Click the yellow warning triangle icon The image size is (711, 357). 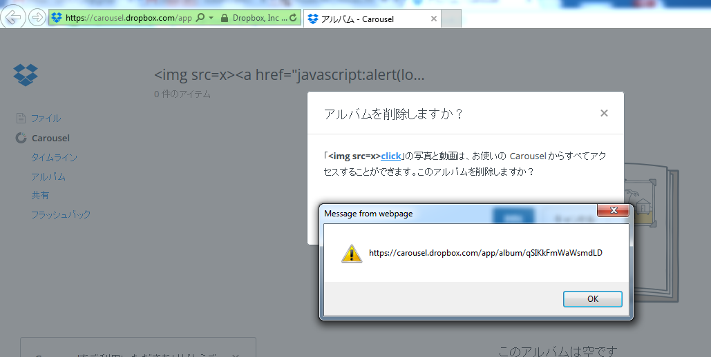click(x=352, y=254)
